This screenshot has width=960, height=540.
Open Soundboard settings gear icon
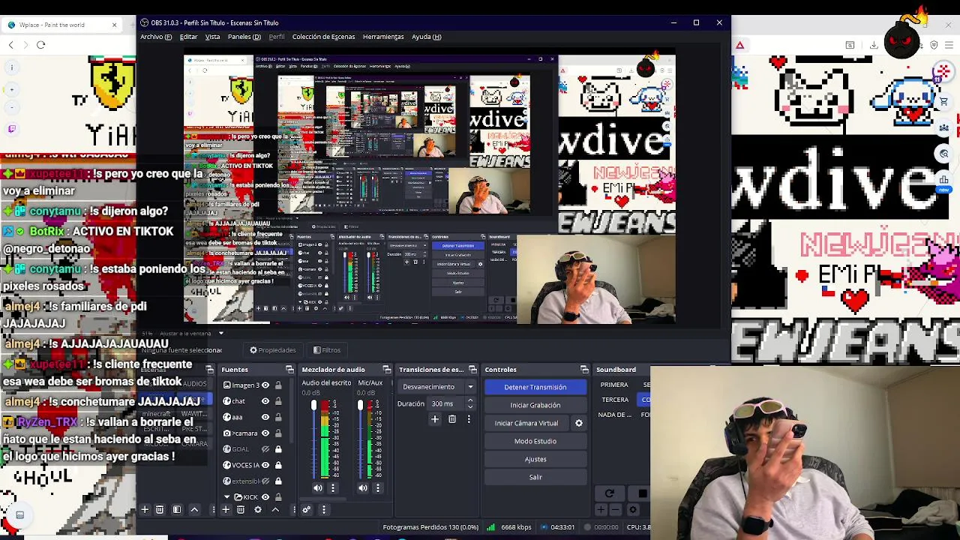[633, 510]
